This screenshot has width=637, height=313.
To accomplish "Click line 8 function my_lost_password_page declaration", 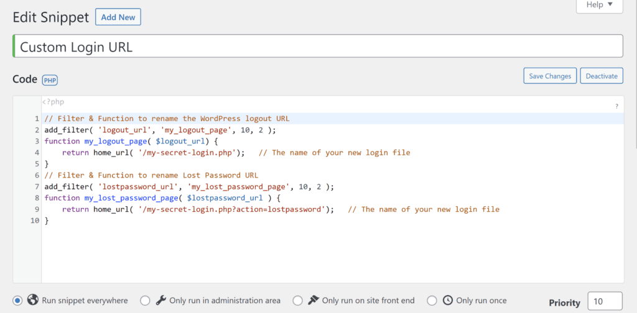I will pyautogui.click(x=162, y=198).
